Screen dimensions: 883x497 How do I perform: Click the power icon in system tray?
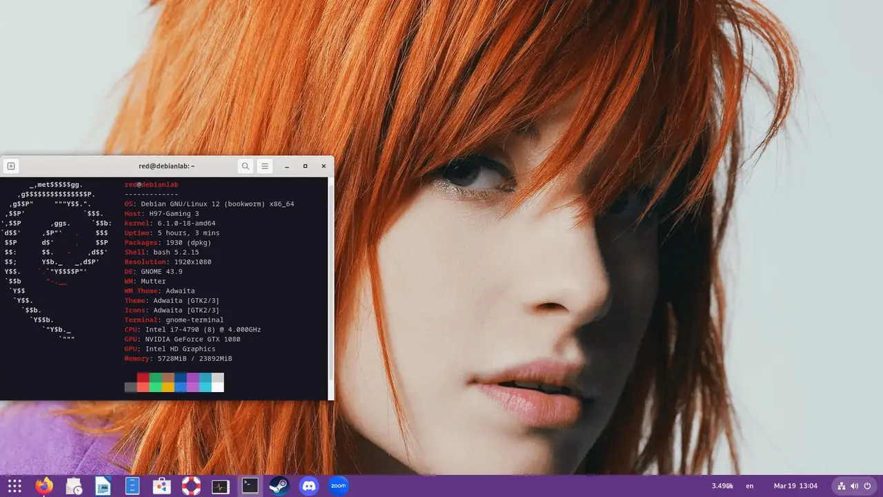coord(867,486)
